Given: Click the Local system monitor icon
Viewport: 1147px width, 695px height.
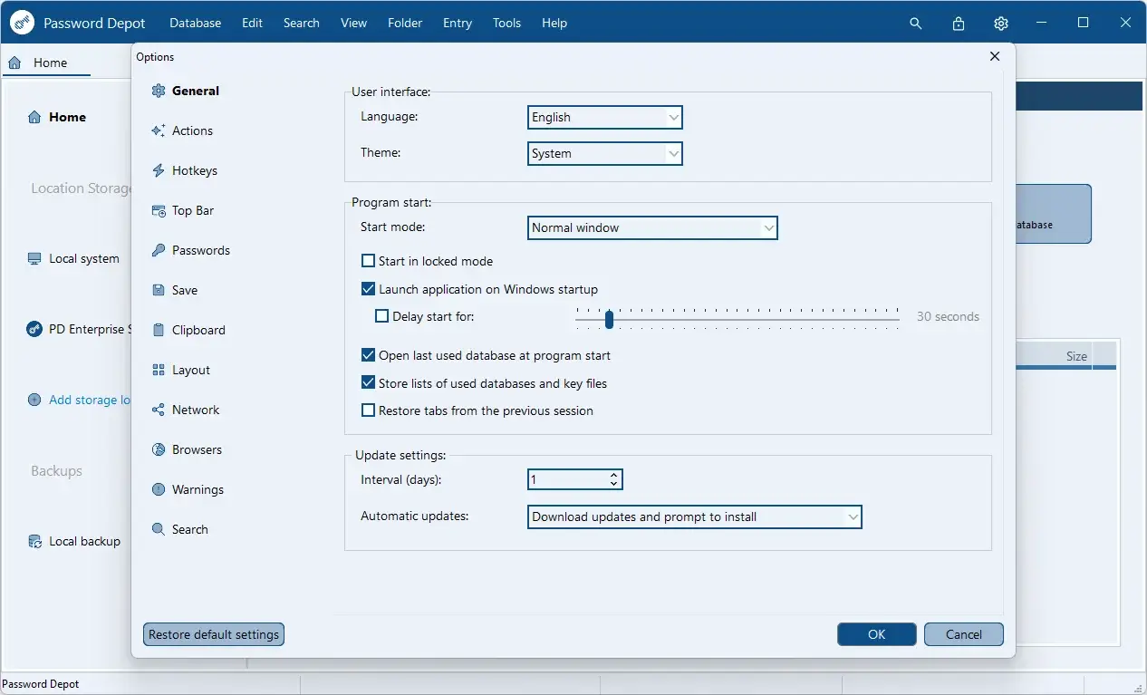Looking at the screenshot, I should coord(34,258).
